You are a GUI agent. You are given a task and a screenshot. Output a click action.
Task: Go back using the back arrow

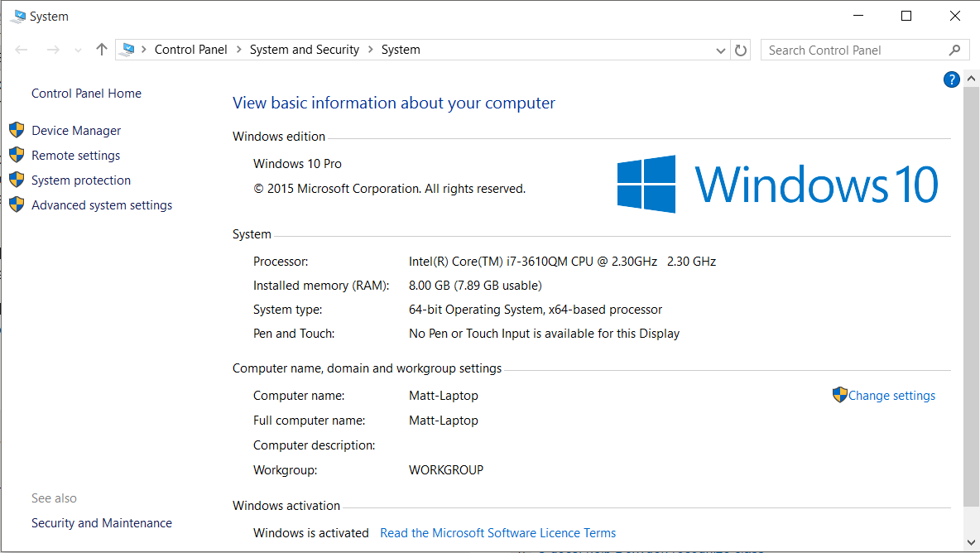click(x=22, y=50)
